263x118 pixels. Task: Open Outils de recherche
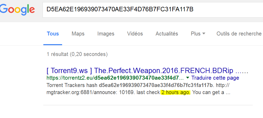tap(239, 34)
